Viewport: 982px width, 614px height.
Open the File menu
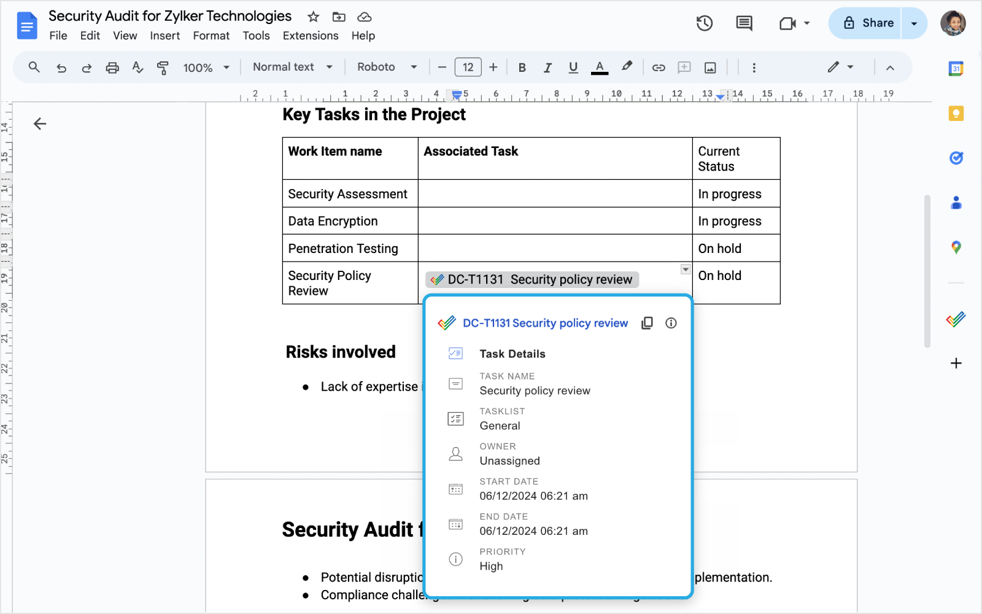pyautogui.click(x=58, y=36)
